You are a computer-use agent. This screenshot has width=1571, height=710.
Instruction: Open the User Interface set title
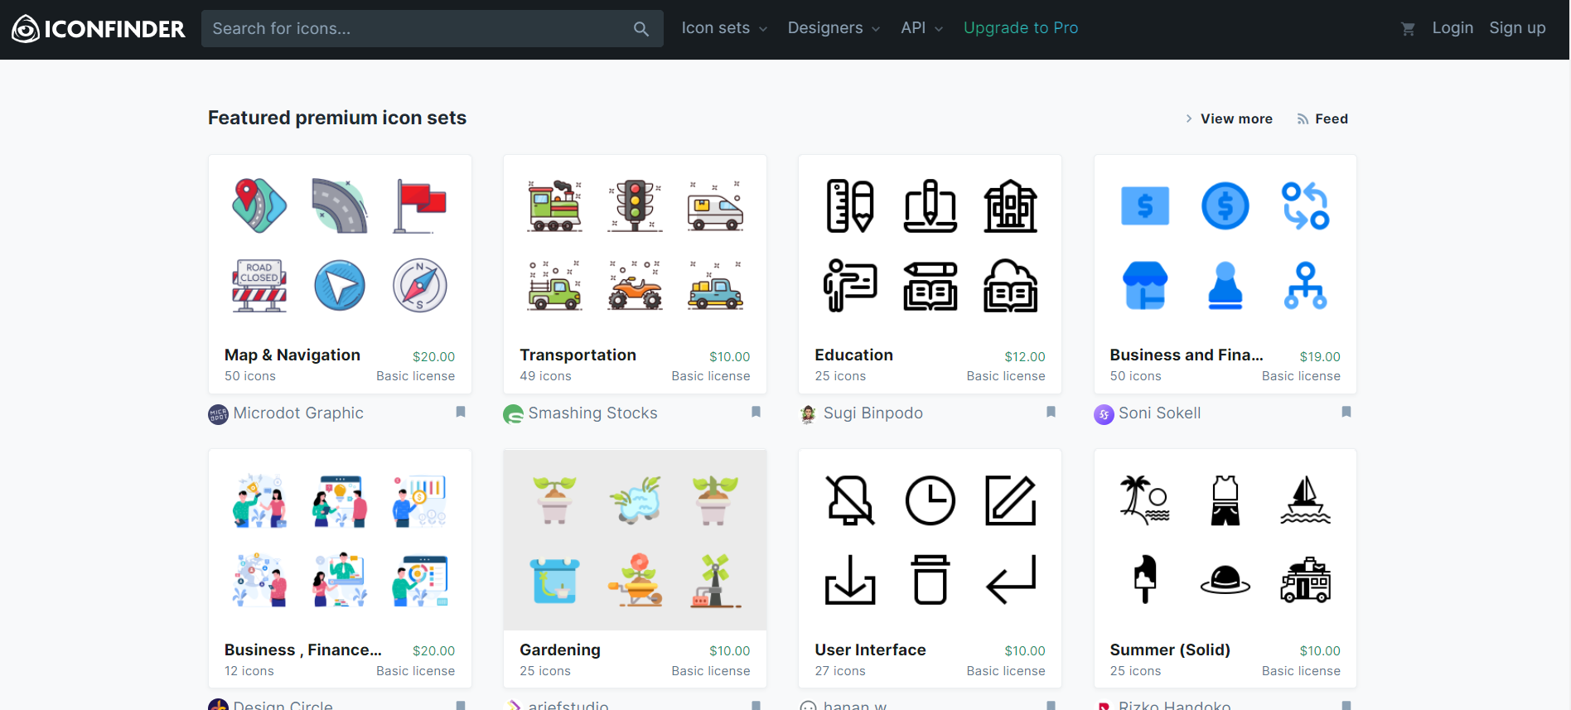(870, 650)
